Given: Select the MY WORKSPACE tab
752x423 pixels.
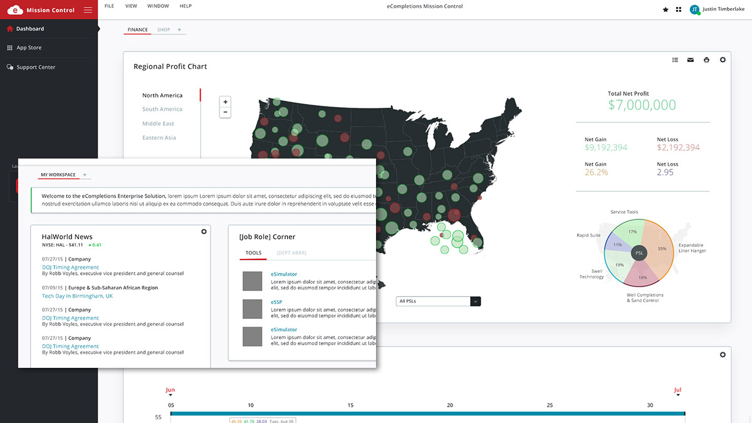Looking at the screenshot, I should click(58, 175).
